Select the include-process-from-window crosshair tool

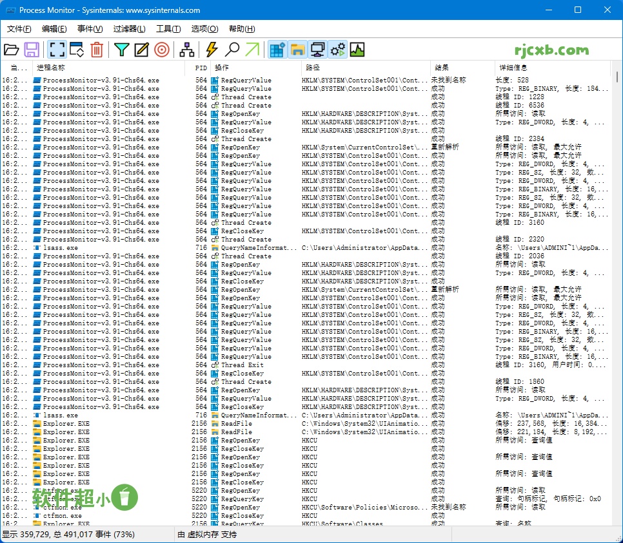click(x=162, y=50)
